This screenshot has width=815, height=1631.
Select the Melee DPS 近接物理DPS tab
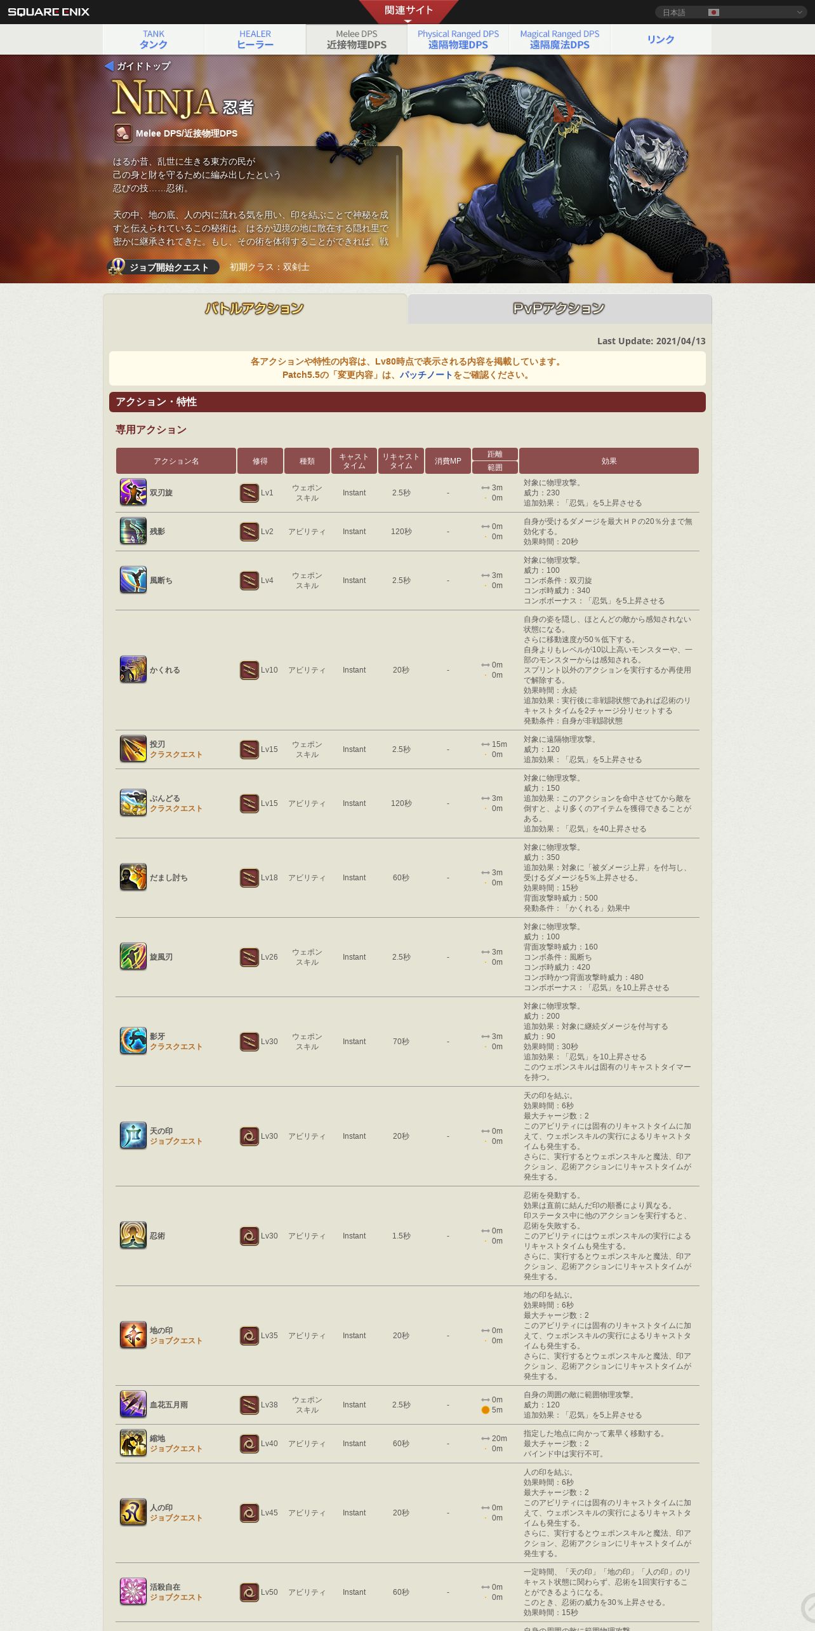pyautogui.click(x=357, y=39)
